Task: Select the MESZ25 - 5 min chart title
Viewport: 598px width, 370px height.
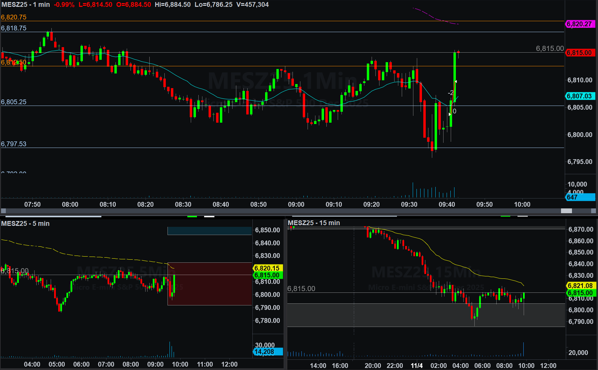Action: 25,223
